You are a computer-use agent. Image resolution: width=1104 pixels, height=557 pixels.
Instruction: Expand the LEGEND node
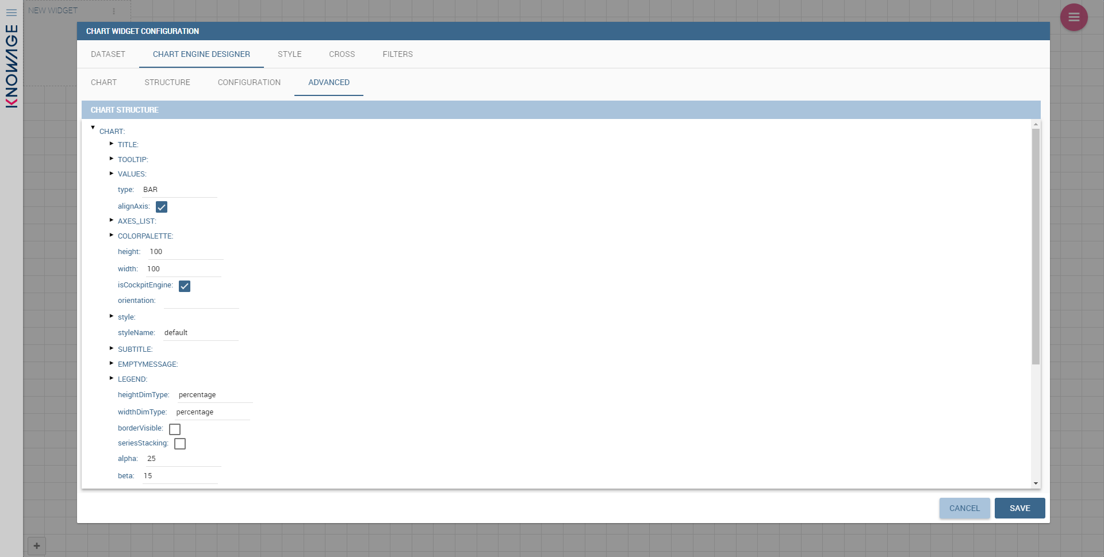point(112,378)
